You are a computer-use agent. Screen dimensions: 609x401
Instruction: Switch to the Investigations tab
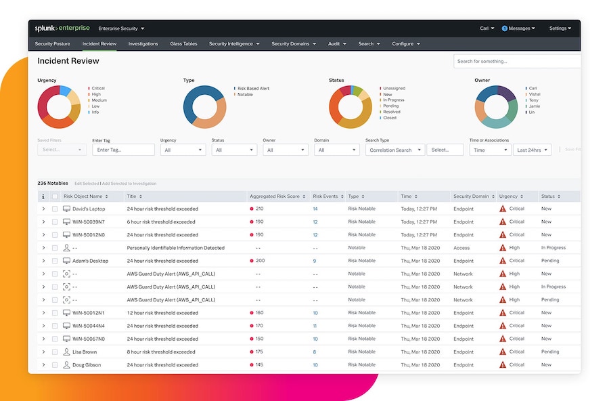coord(143,44)
